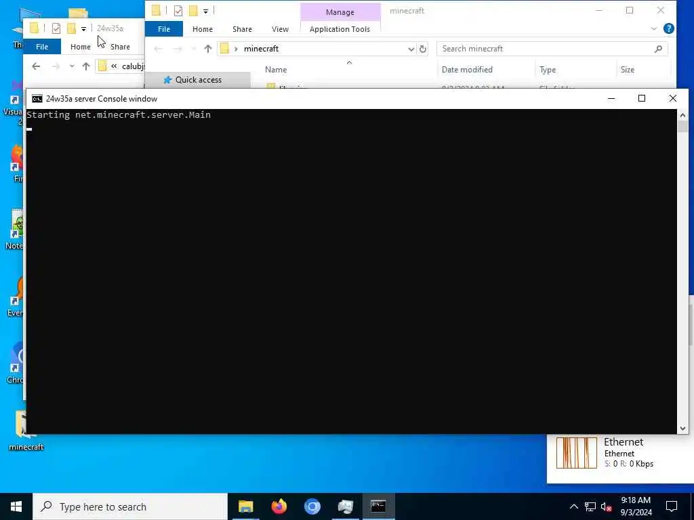The height and width of the screenshot is (520, 694).
Task: Open the Action Center notifications icon
Action: (x=672, y=506)
